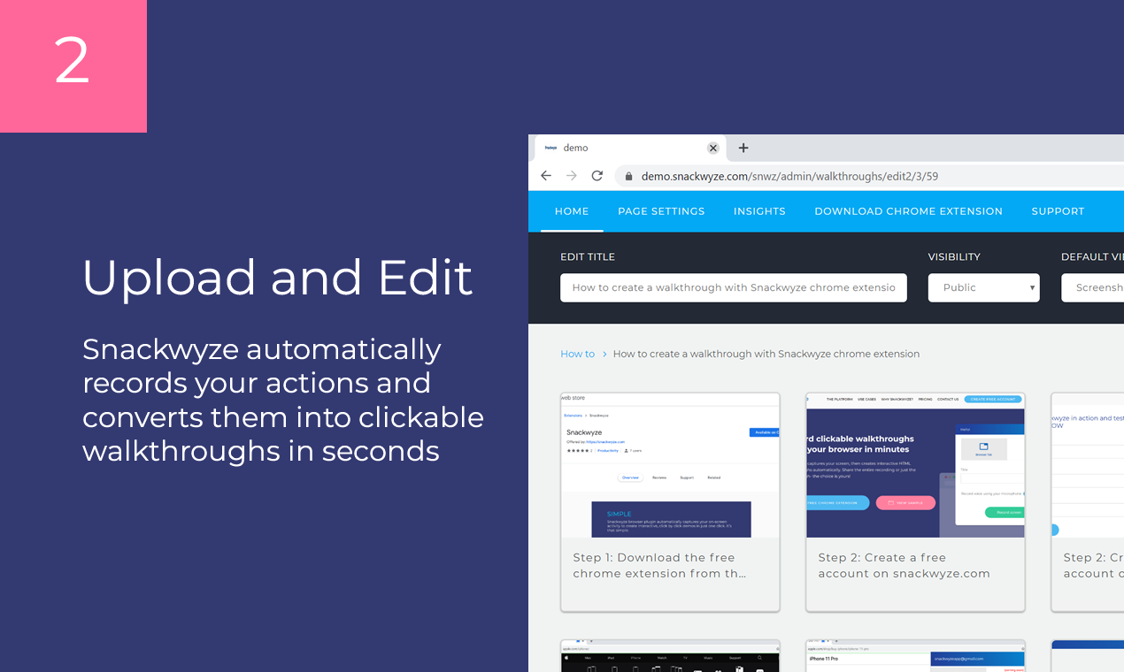Click the How to breadcrumb link
Image resolution: width=1124 pixels, height=672 pixels.
(578, 354)
